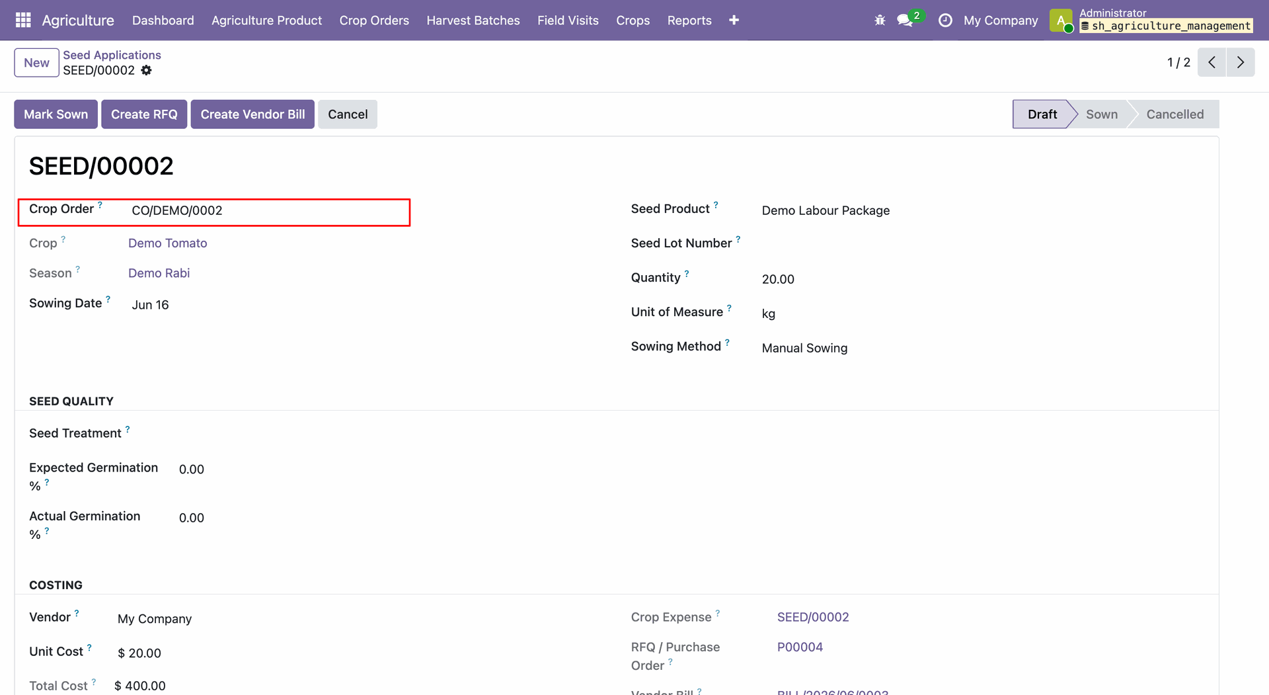Open the gear actions menu beside SEED/00002
Image resolution: width=1269 pixels, height=695 pixels.
[x=147, y=70]
